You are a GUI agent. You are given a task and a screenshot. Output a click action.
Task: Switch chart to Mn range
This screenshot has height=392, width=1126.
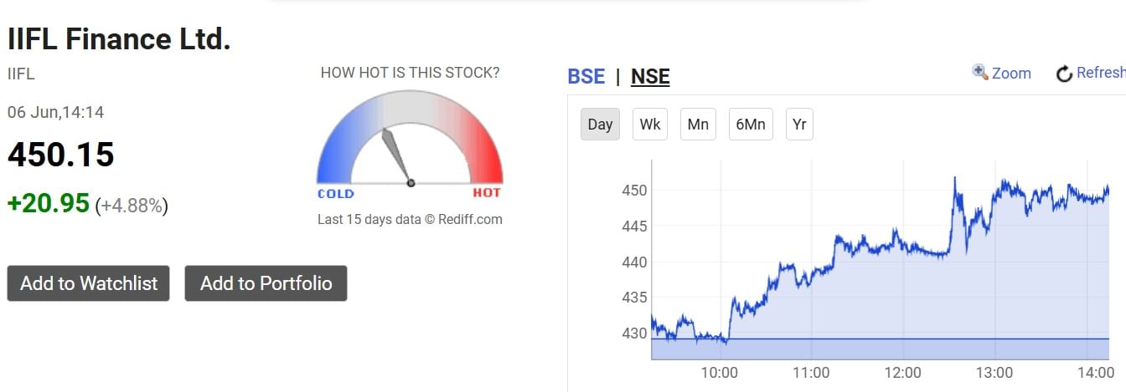[x=698, y=125]
